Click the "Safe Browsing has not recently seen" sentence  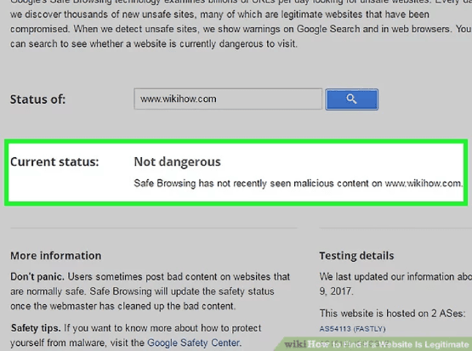tap(298, 184)
